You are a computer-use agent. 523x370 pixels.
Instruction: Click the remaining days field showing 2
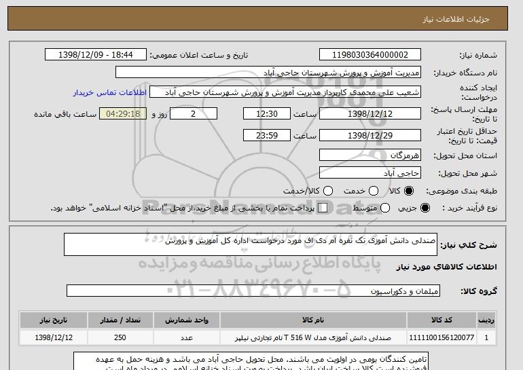[194, 113]
